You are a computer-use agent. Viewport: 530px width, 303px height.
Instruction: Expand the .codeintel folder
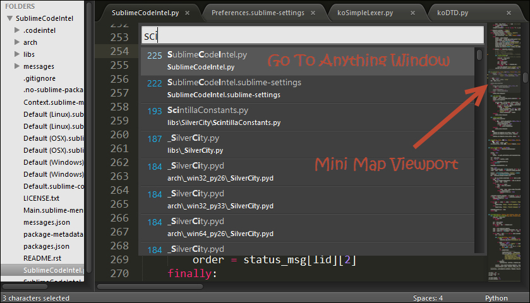pyautogui.click(x=17, y=30)
